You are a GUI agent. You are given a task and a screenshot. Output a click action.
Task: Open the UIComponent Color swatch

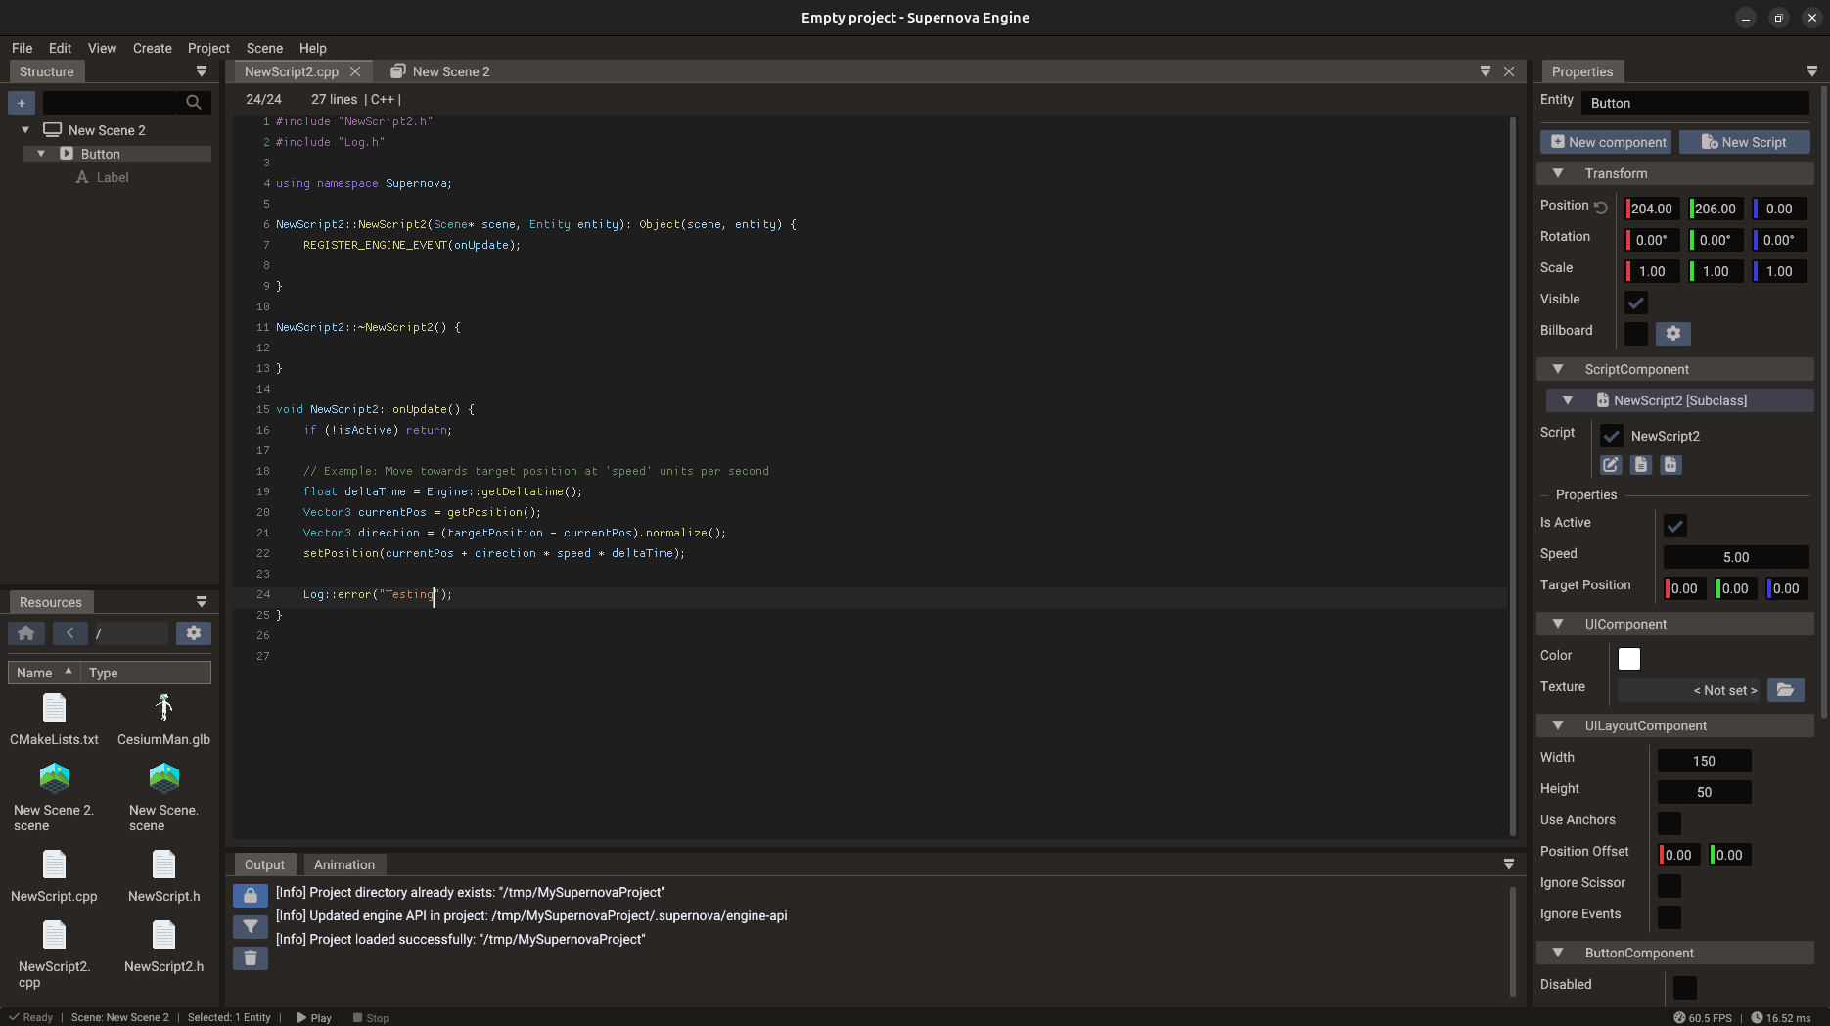[x=1628, y=658]
